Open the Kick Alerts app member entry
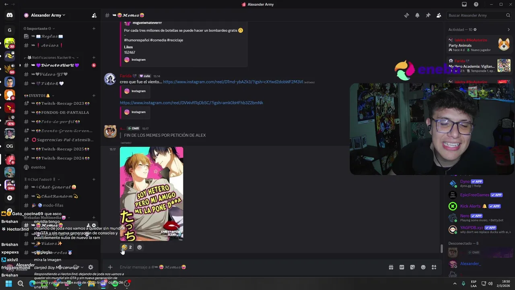Viewport: 515px width, 290px height. (480, 206)
